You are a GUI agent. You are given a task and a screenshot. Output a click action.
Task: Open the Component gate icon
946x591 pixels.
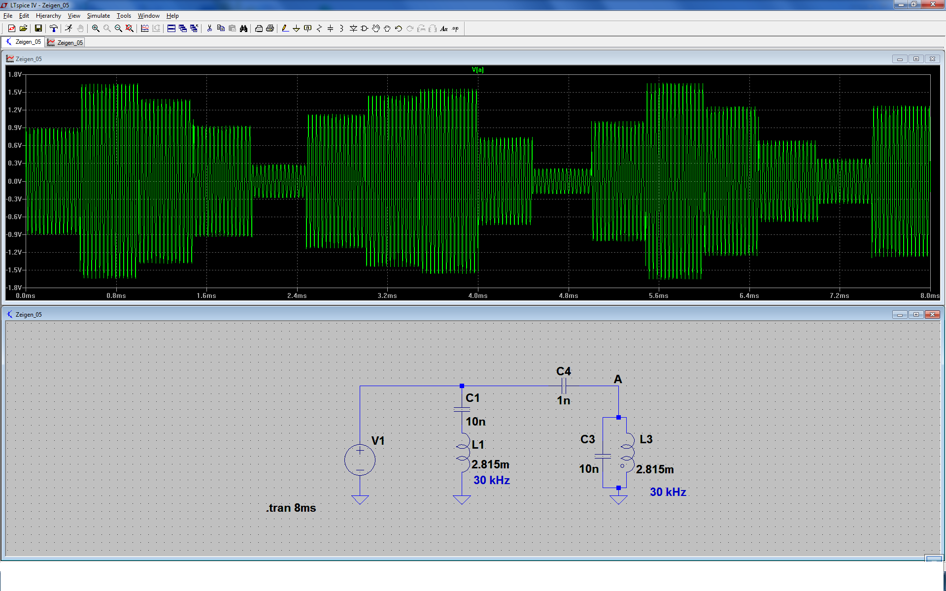point(365,29)
